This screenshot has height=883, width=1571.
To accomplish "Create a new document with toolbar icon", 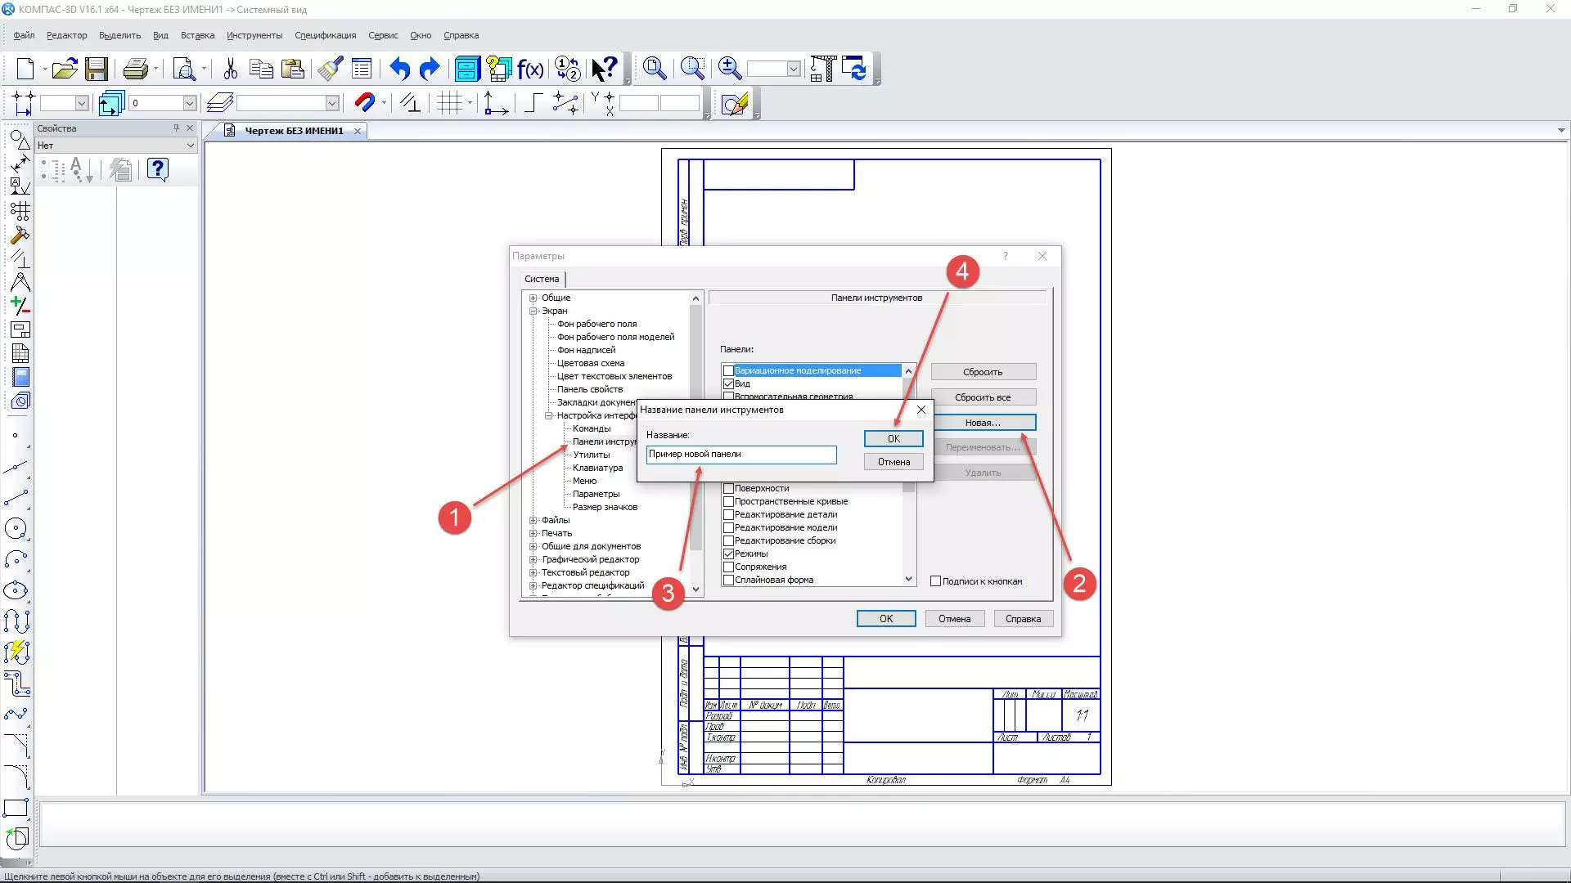I will pos(25,69).
